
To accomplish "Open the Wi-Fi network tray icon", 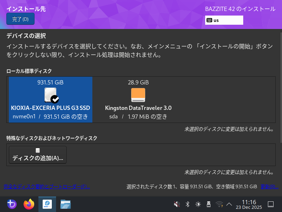I will click(x=219, y=204).
